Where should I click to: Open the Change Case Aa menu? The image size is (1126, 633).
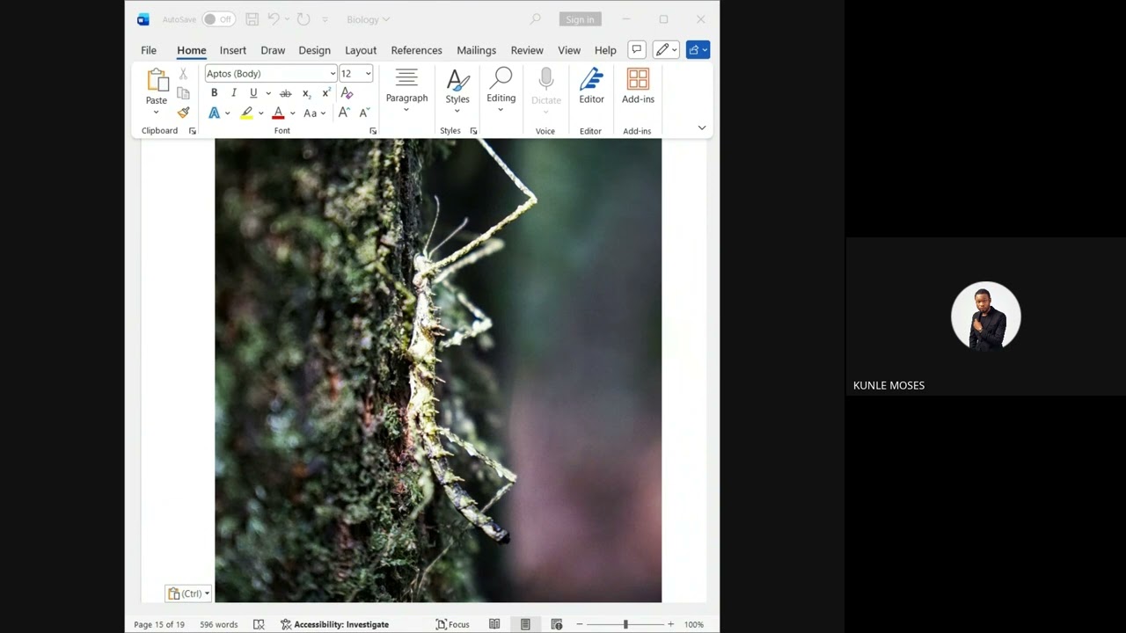pyautogui.click(x=314, y=113)
